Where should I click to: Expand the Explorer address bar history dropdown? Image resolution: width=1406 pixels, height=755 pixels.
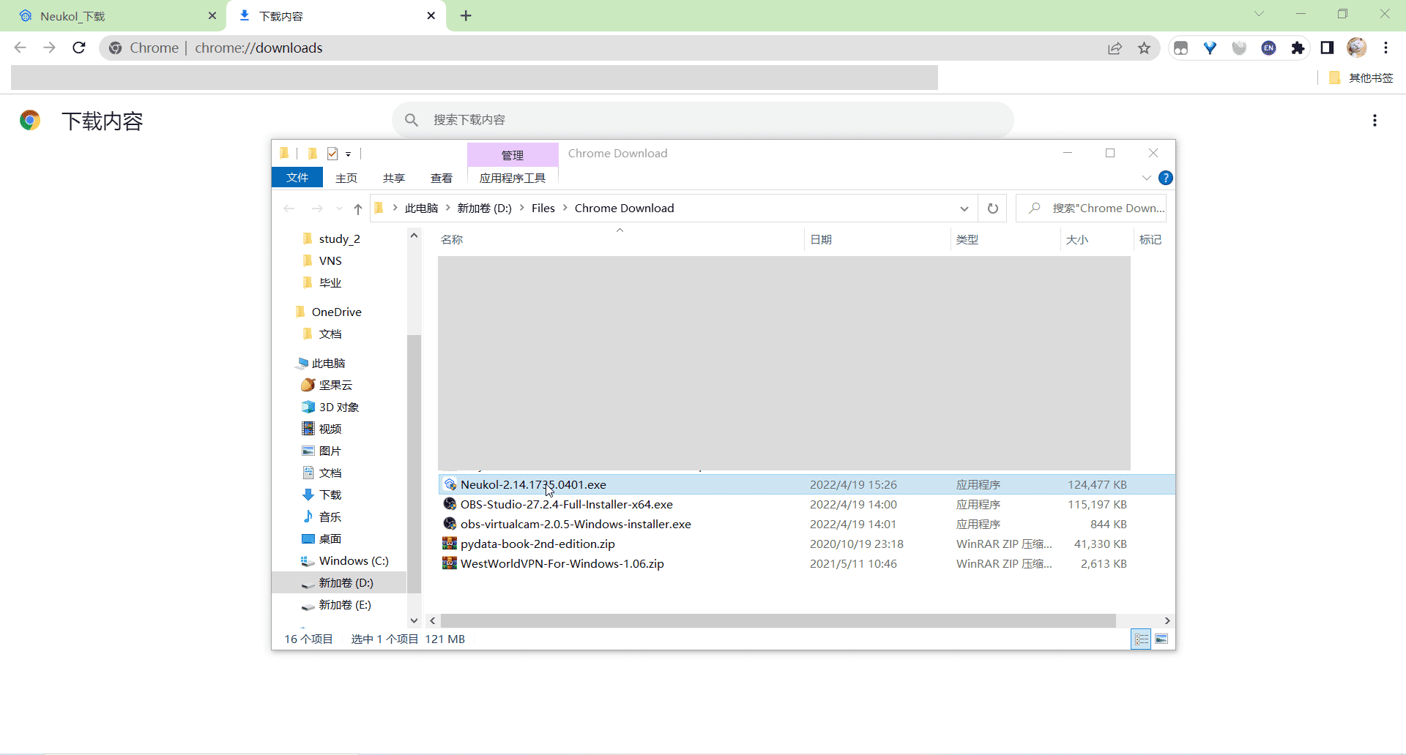tap(964, 209)
